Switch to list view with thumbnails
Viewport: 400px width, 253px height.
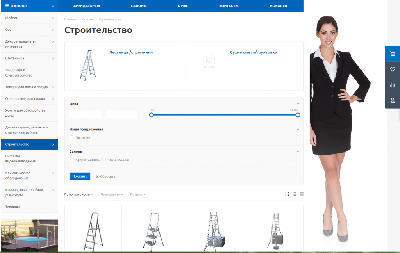295,194
